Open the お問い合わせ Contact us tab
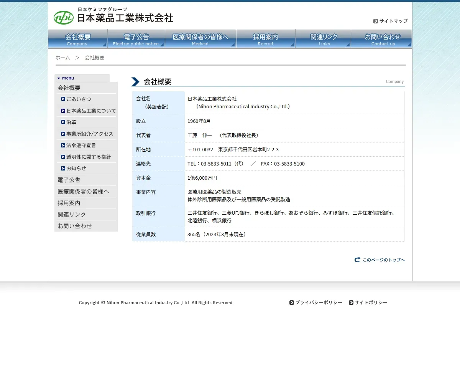The width and height of the screenshot is (460, 384). pyautogui.click(x=381, y=39)
